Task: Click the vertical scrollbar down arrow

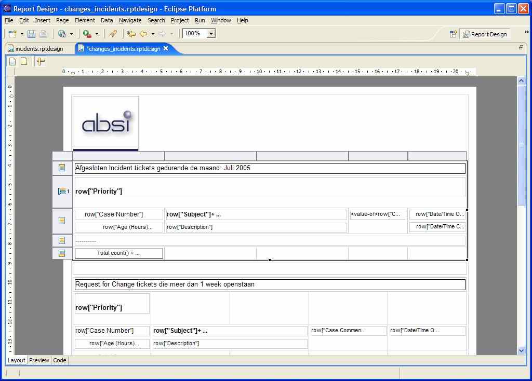Action: pos(521,350)
